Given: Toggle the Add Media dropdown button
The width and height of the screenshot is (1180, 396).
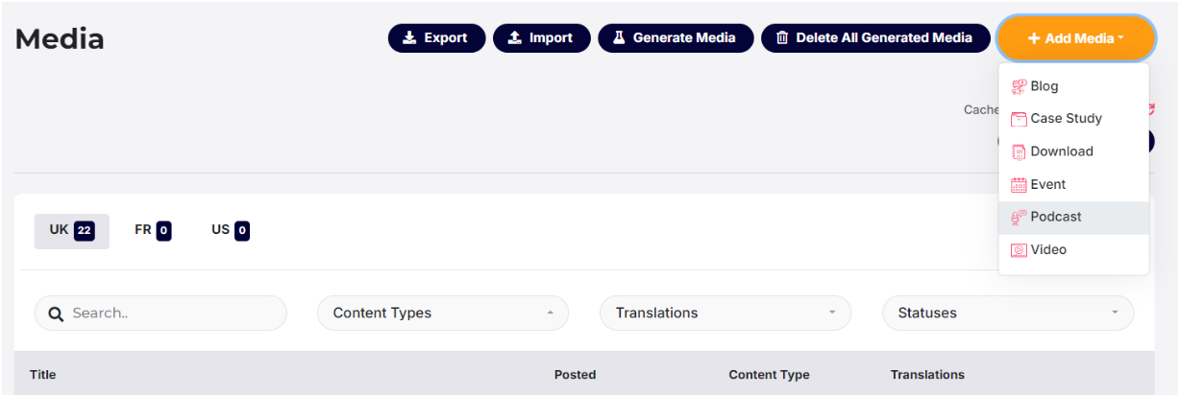Looking at the screenshot, I should (1075, 38).
